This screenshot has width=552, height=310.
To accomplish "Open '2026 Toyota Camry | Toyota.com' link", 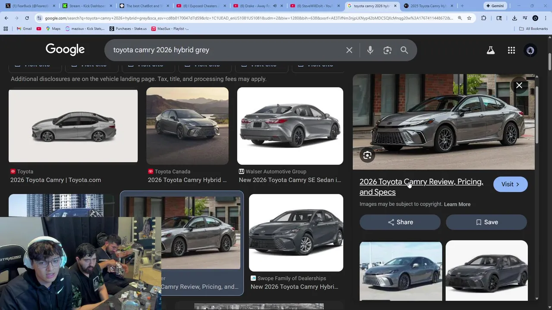I will (56, 180).
